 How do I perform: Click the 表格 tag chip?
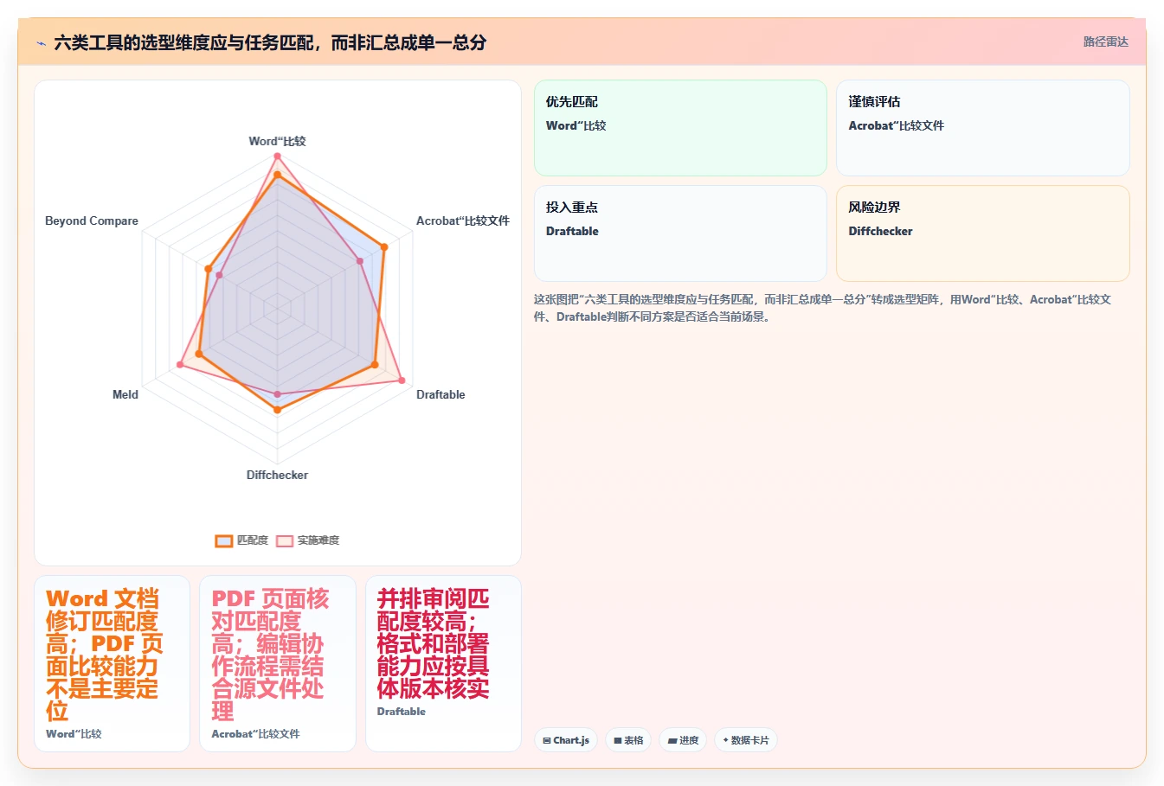coord(628,740)
